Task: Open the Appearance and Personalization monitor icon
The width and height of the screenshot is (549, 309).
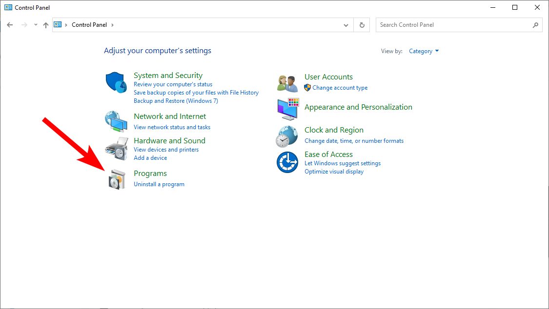Action: tap(288, 109)
